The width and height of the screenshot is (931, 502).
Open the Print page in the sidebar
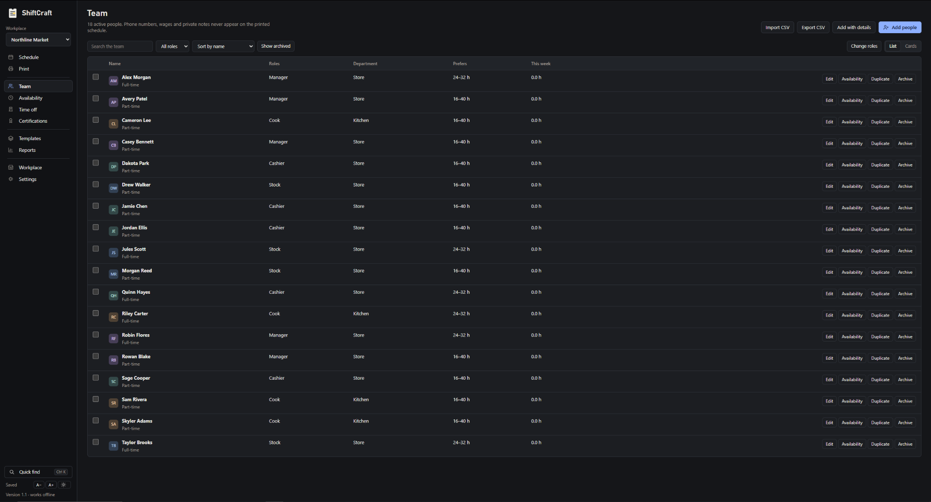click(38, 69)
